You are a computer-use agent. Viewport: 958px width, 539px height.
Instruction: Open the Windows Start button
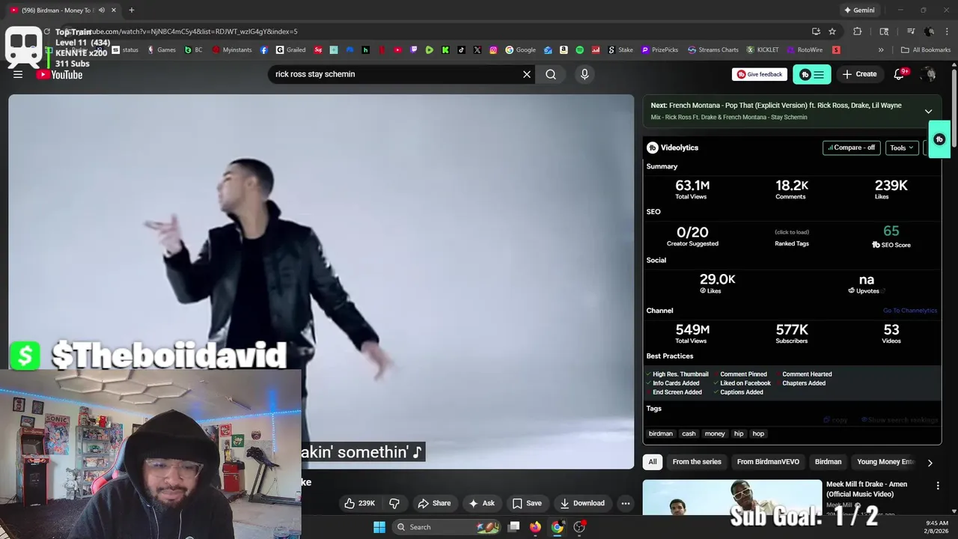pyautogui.click(x=379, y=527)
